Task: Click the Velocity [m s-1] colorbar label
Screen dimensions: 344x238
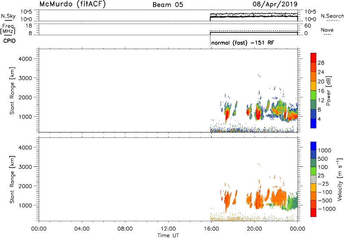Action: (x=340, y=179)
